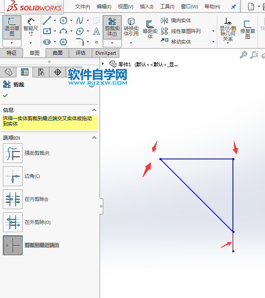This screenshot has width=265, height=298.
Task: Select the Spline sketch tool
Action: click(80, 21)
